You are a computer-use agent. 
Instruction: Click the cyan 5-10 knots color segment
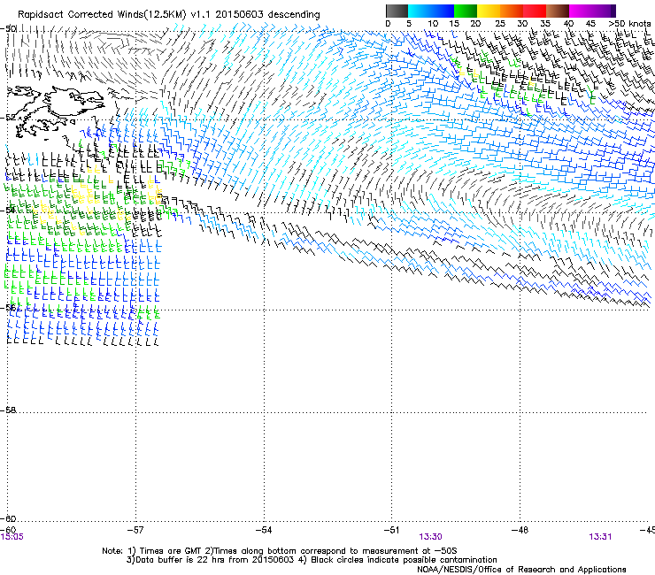(x=420, y=11)
